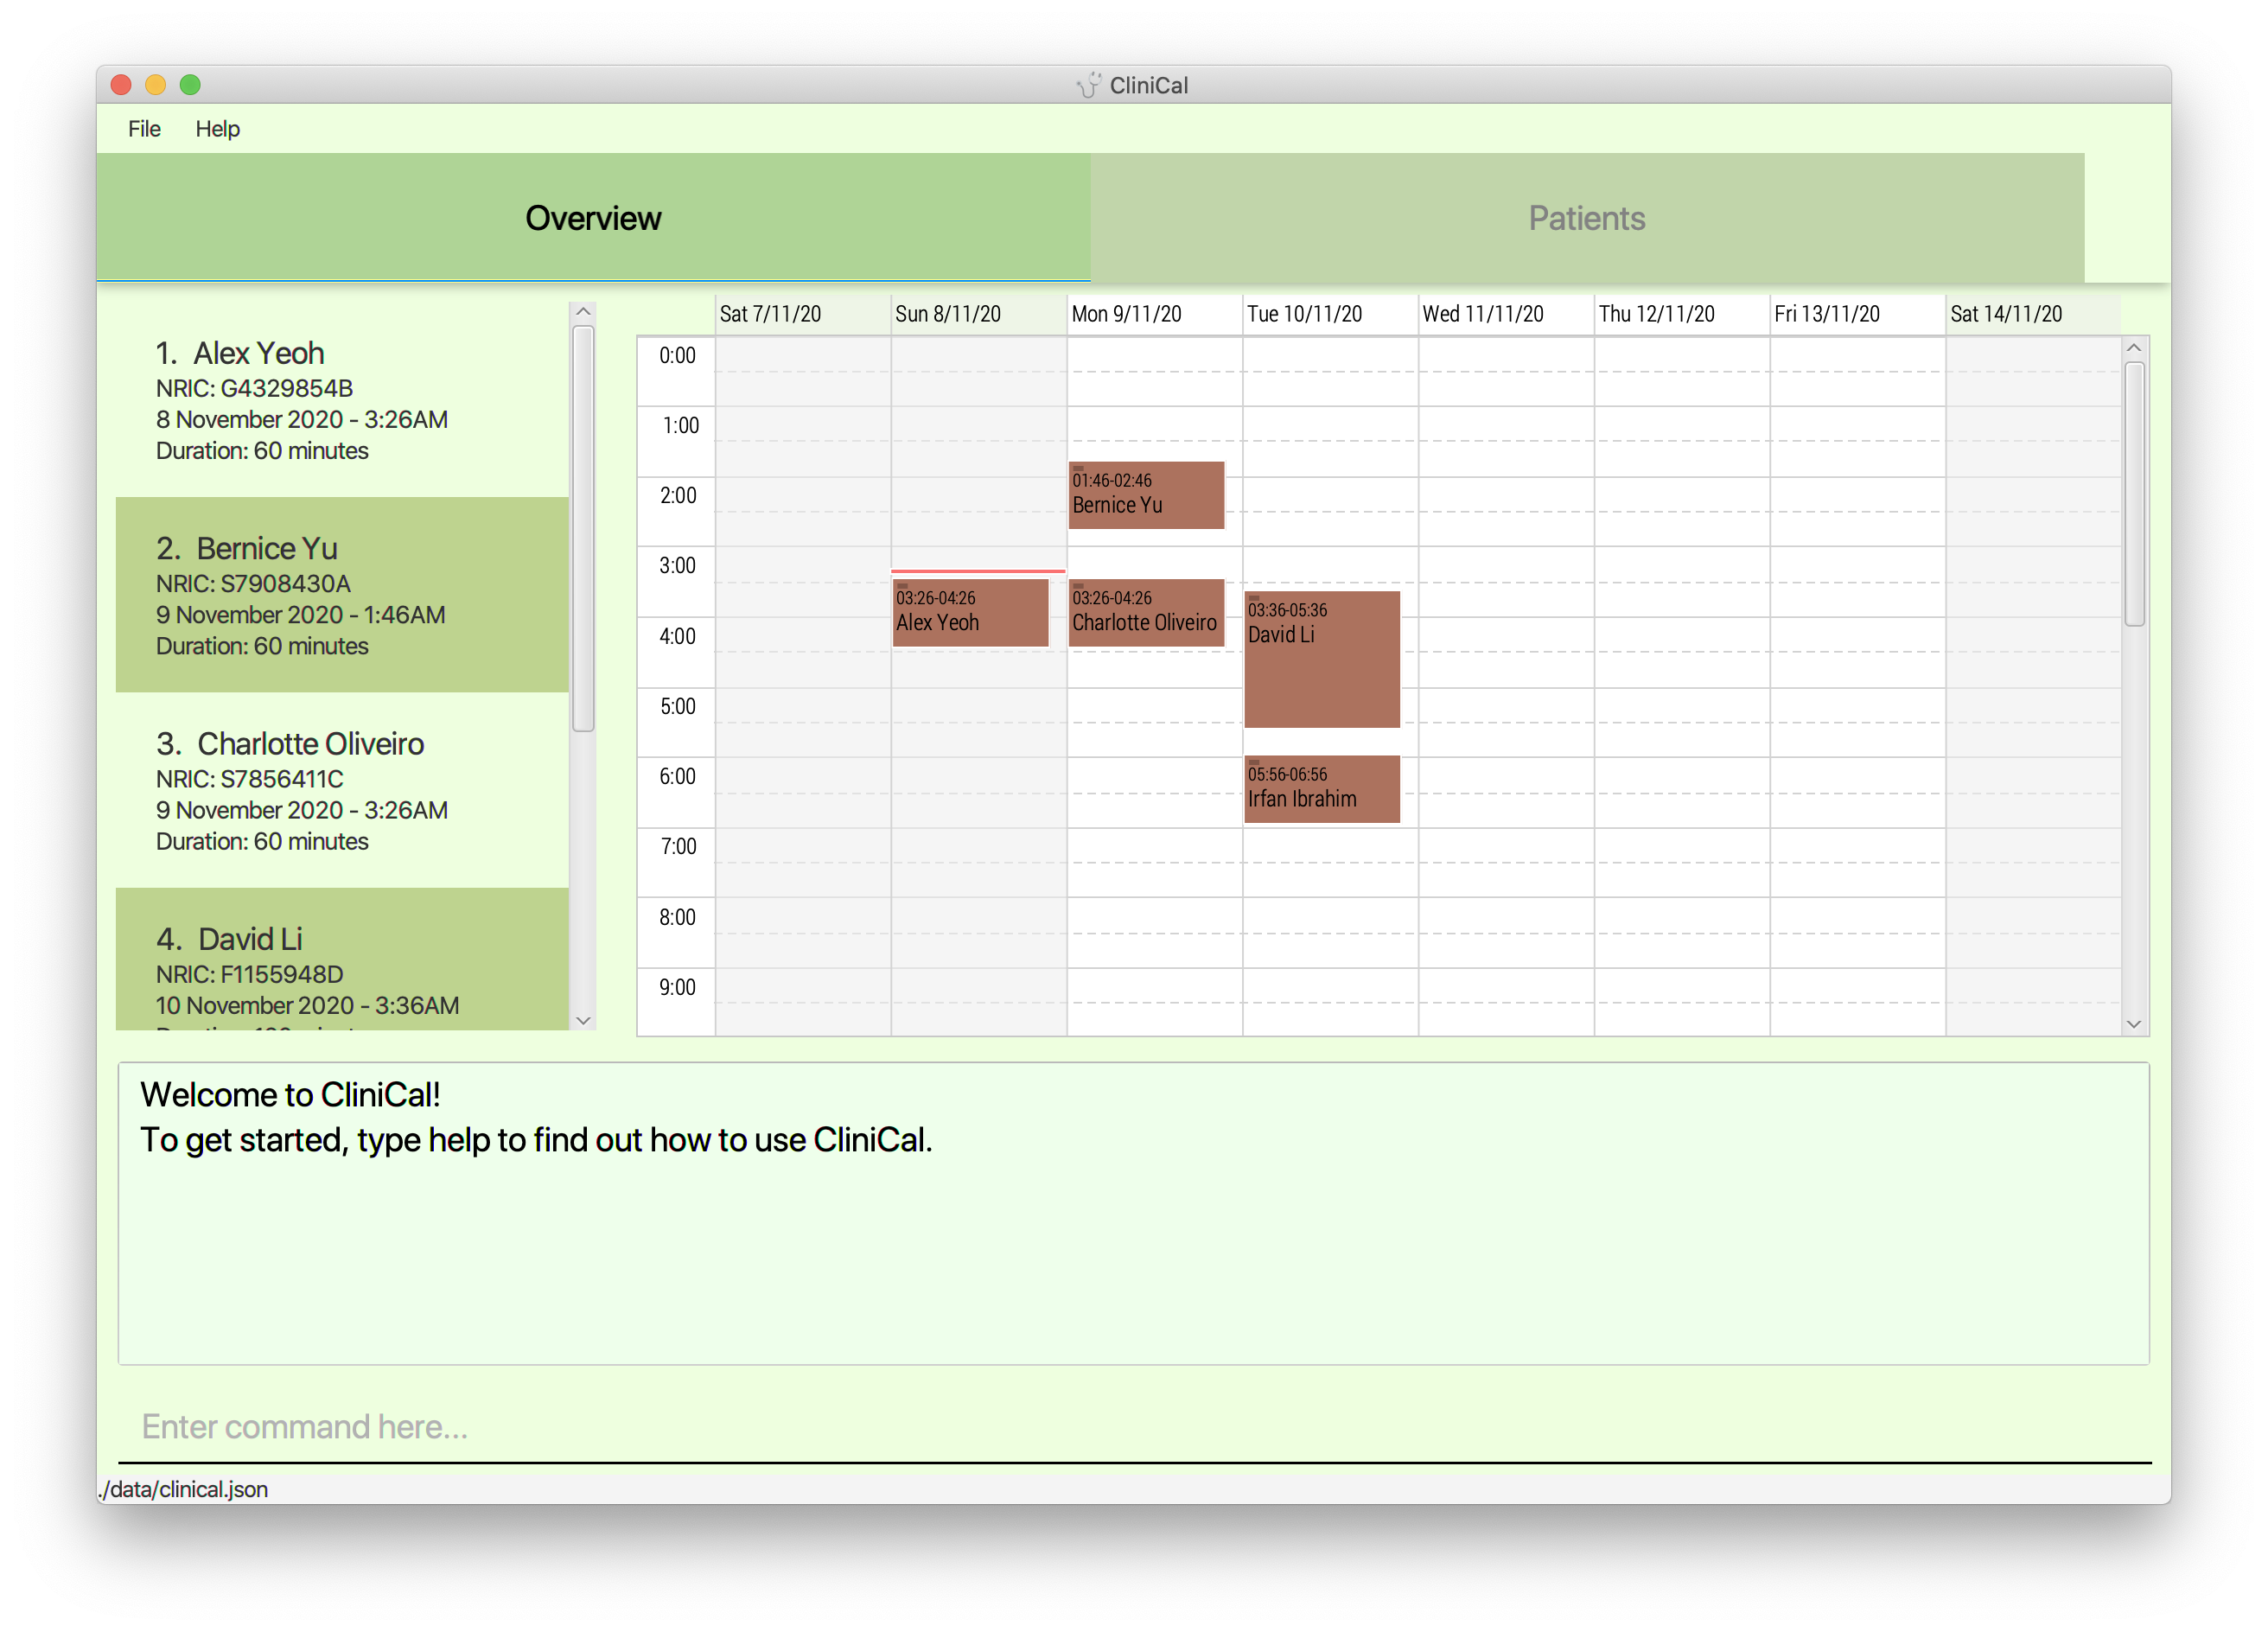The image size is (2268, 1632).
Task: Switch to the Overview tab
Action: 593,217
